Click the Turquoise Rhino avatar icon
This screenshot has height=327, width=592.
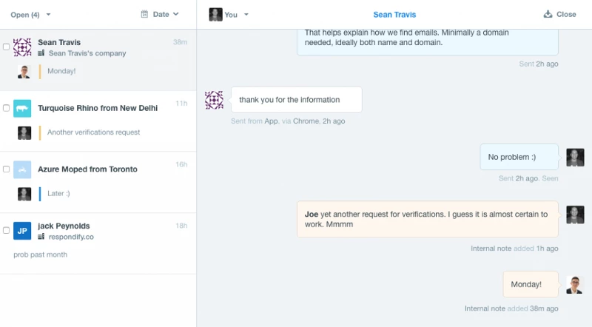[x=22, y=108]
